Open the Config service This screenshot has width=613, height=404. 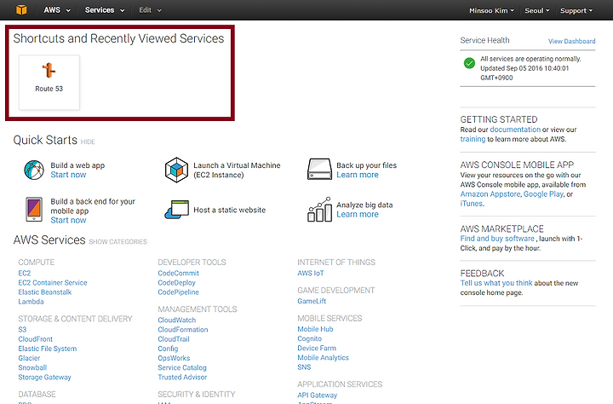pos(168,349)
